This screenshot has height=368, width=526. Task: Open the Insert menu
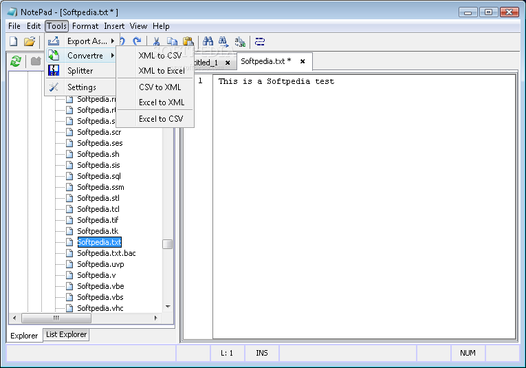[x=114, y=26]
